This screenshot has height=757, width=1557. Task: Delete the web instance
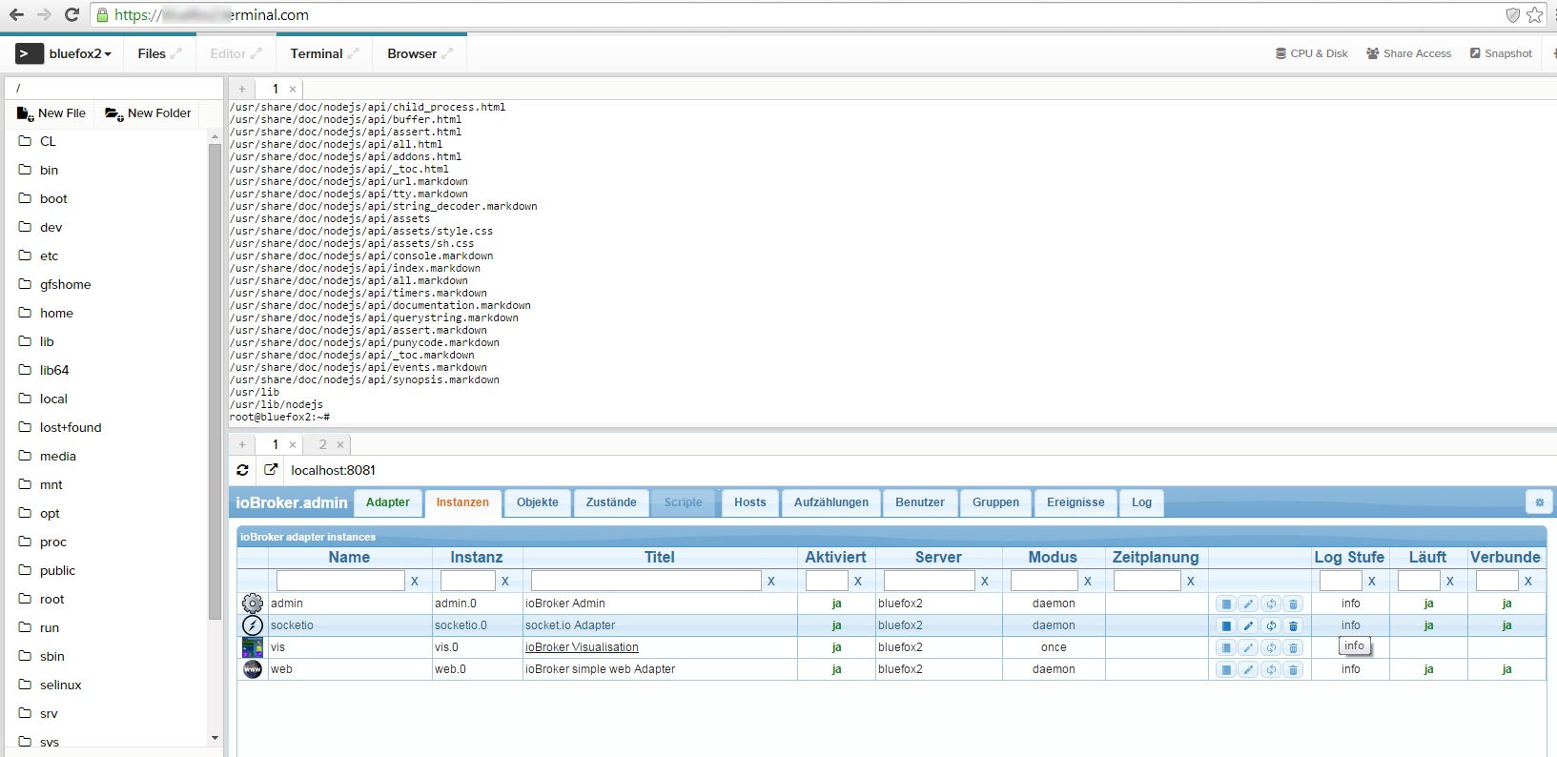(x=1293, y=669)
